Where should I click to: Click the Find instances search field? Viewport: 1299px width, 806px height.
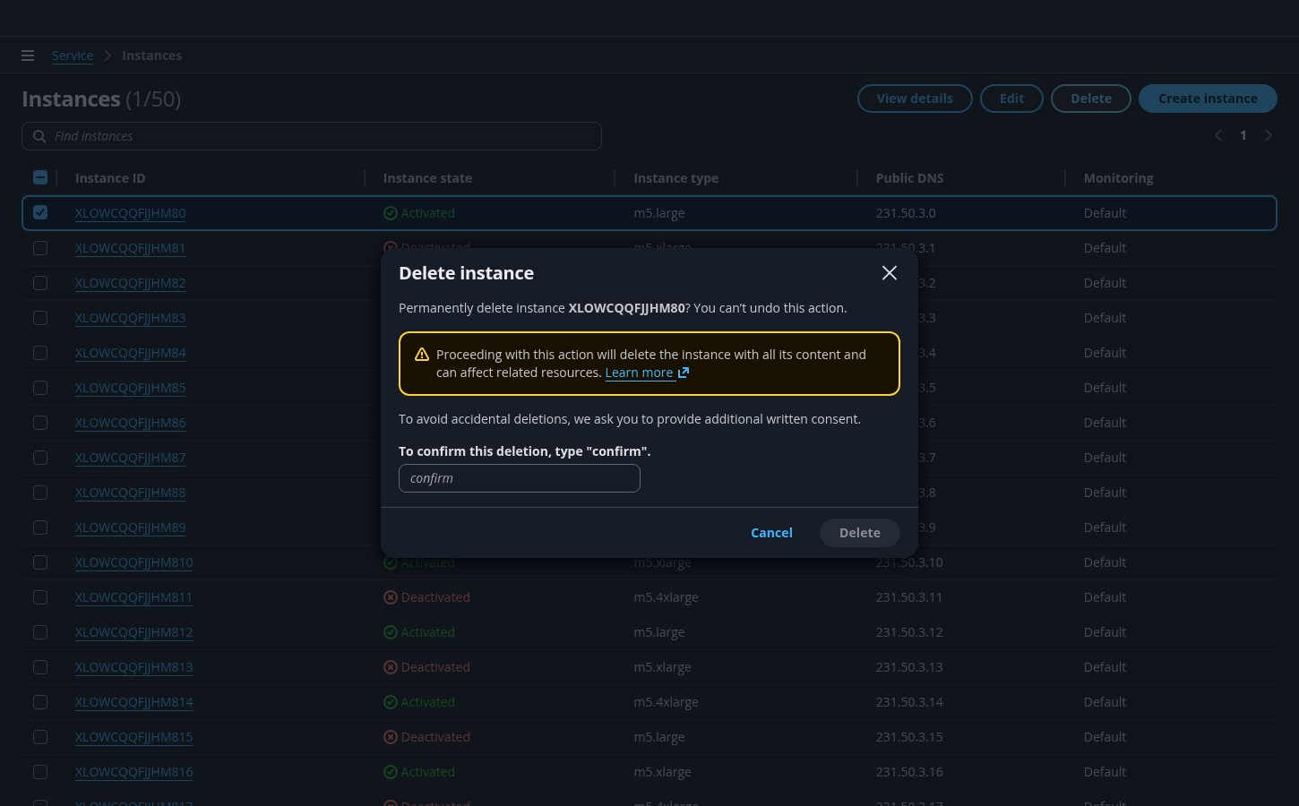pyautogui.click(x=323, y=136)
